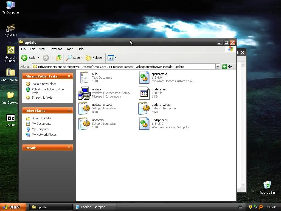
Task: Close the background window behind update
Action: click(242, 52)
